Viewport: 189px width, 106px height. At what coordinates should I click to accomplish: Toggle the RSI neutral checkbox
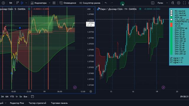(171, 11)
